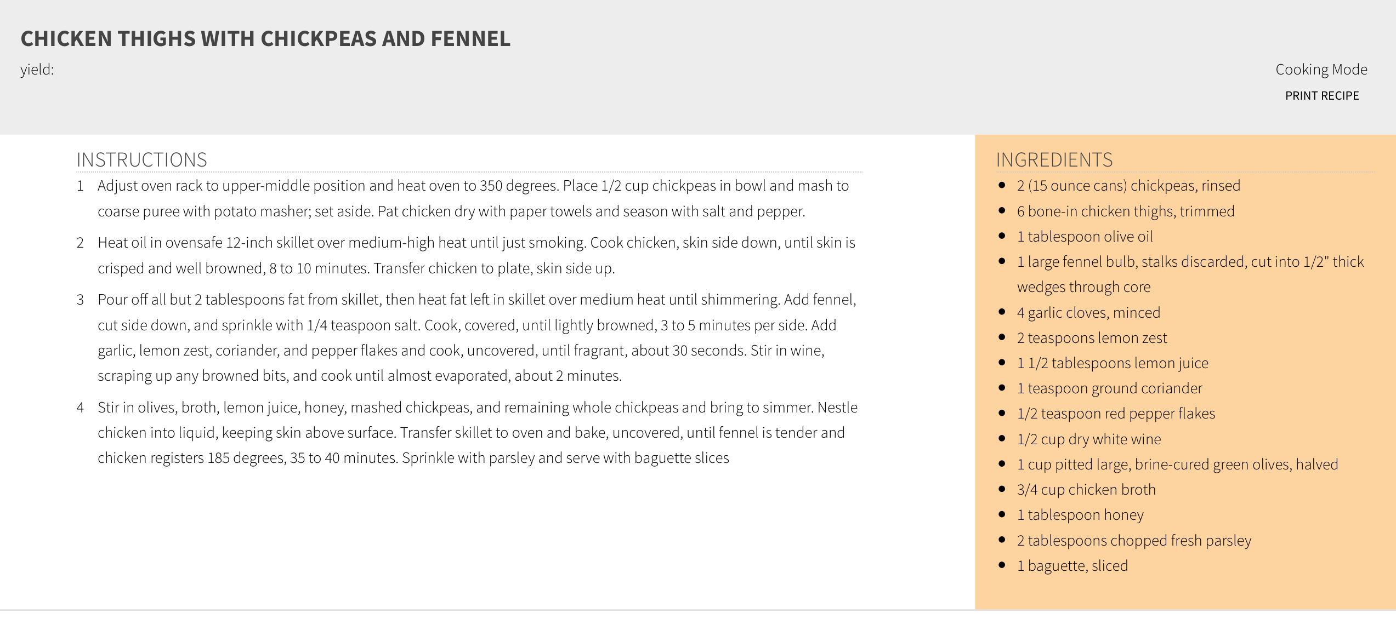Viewport: 1396px width, 619px height.
Task: Click the bone-in chicken thighs ingredient
Action: [1126, 211]
